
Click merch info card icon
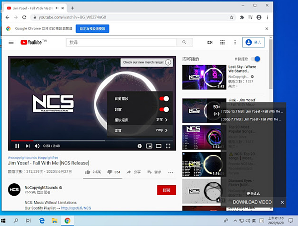click(168, 62)
